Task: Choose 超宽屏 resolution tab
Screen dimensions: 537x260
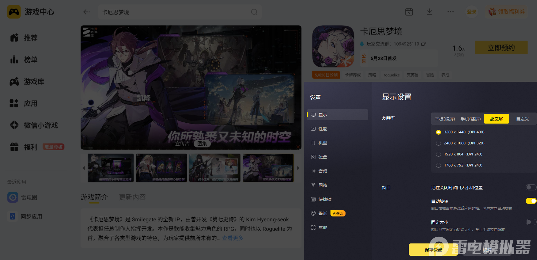Action: [496, 119]
